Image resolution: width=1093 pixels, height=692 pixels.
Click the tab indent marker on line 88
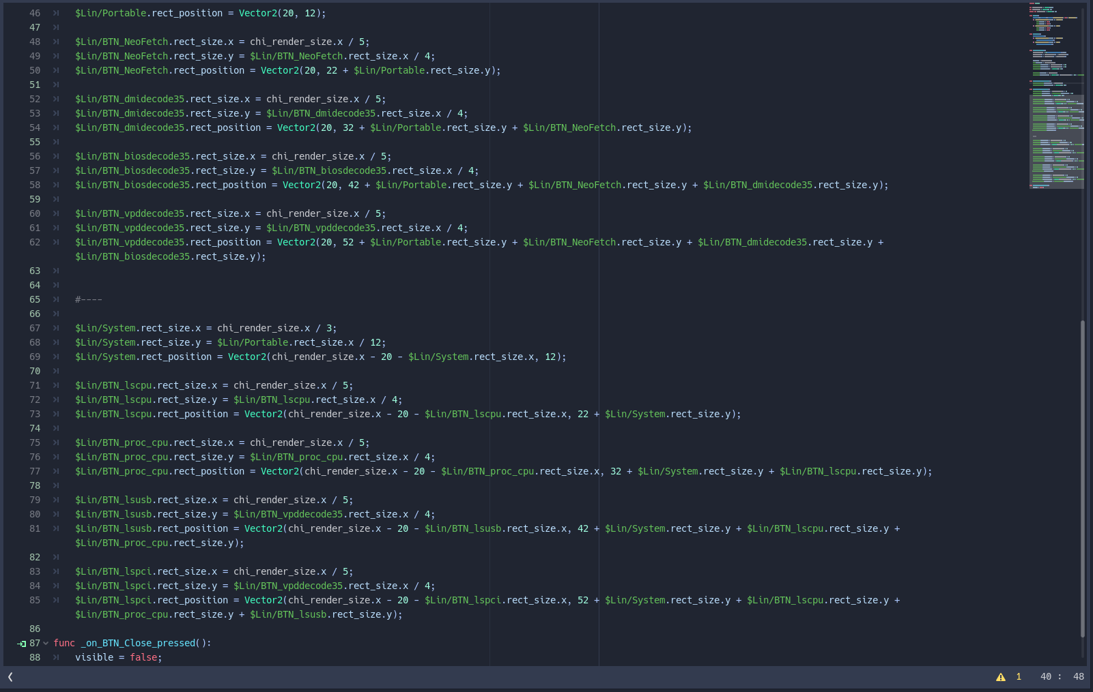point(56,657)
